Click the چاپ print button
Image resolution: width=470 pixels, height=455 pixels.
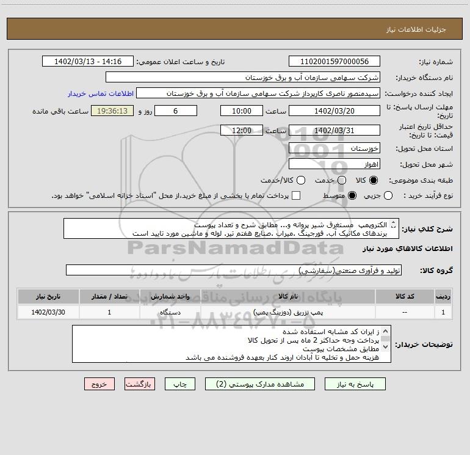(x=180, y=384)
